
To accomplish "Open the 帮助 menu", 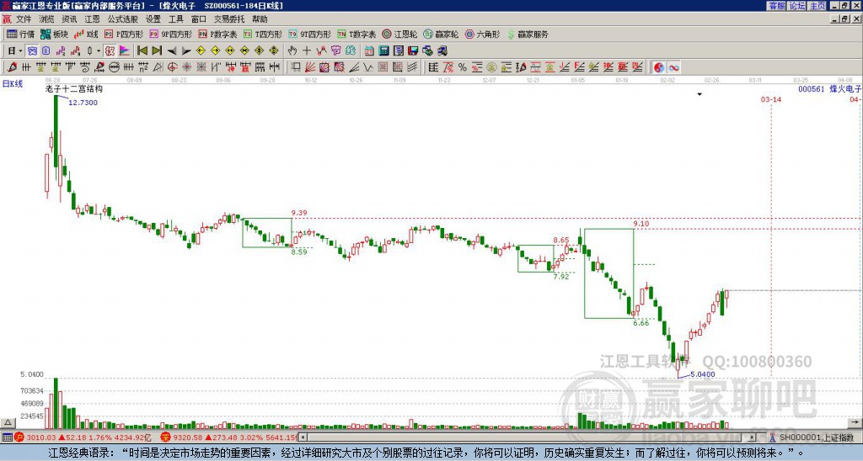I will pos(260,19).
